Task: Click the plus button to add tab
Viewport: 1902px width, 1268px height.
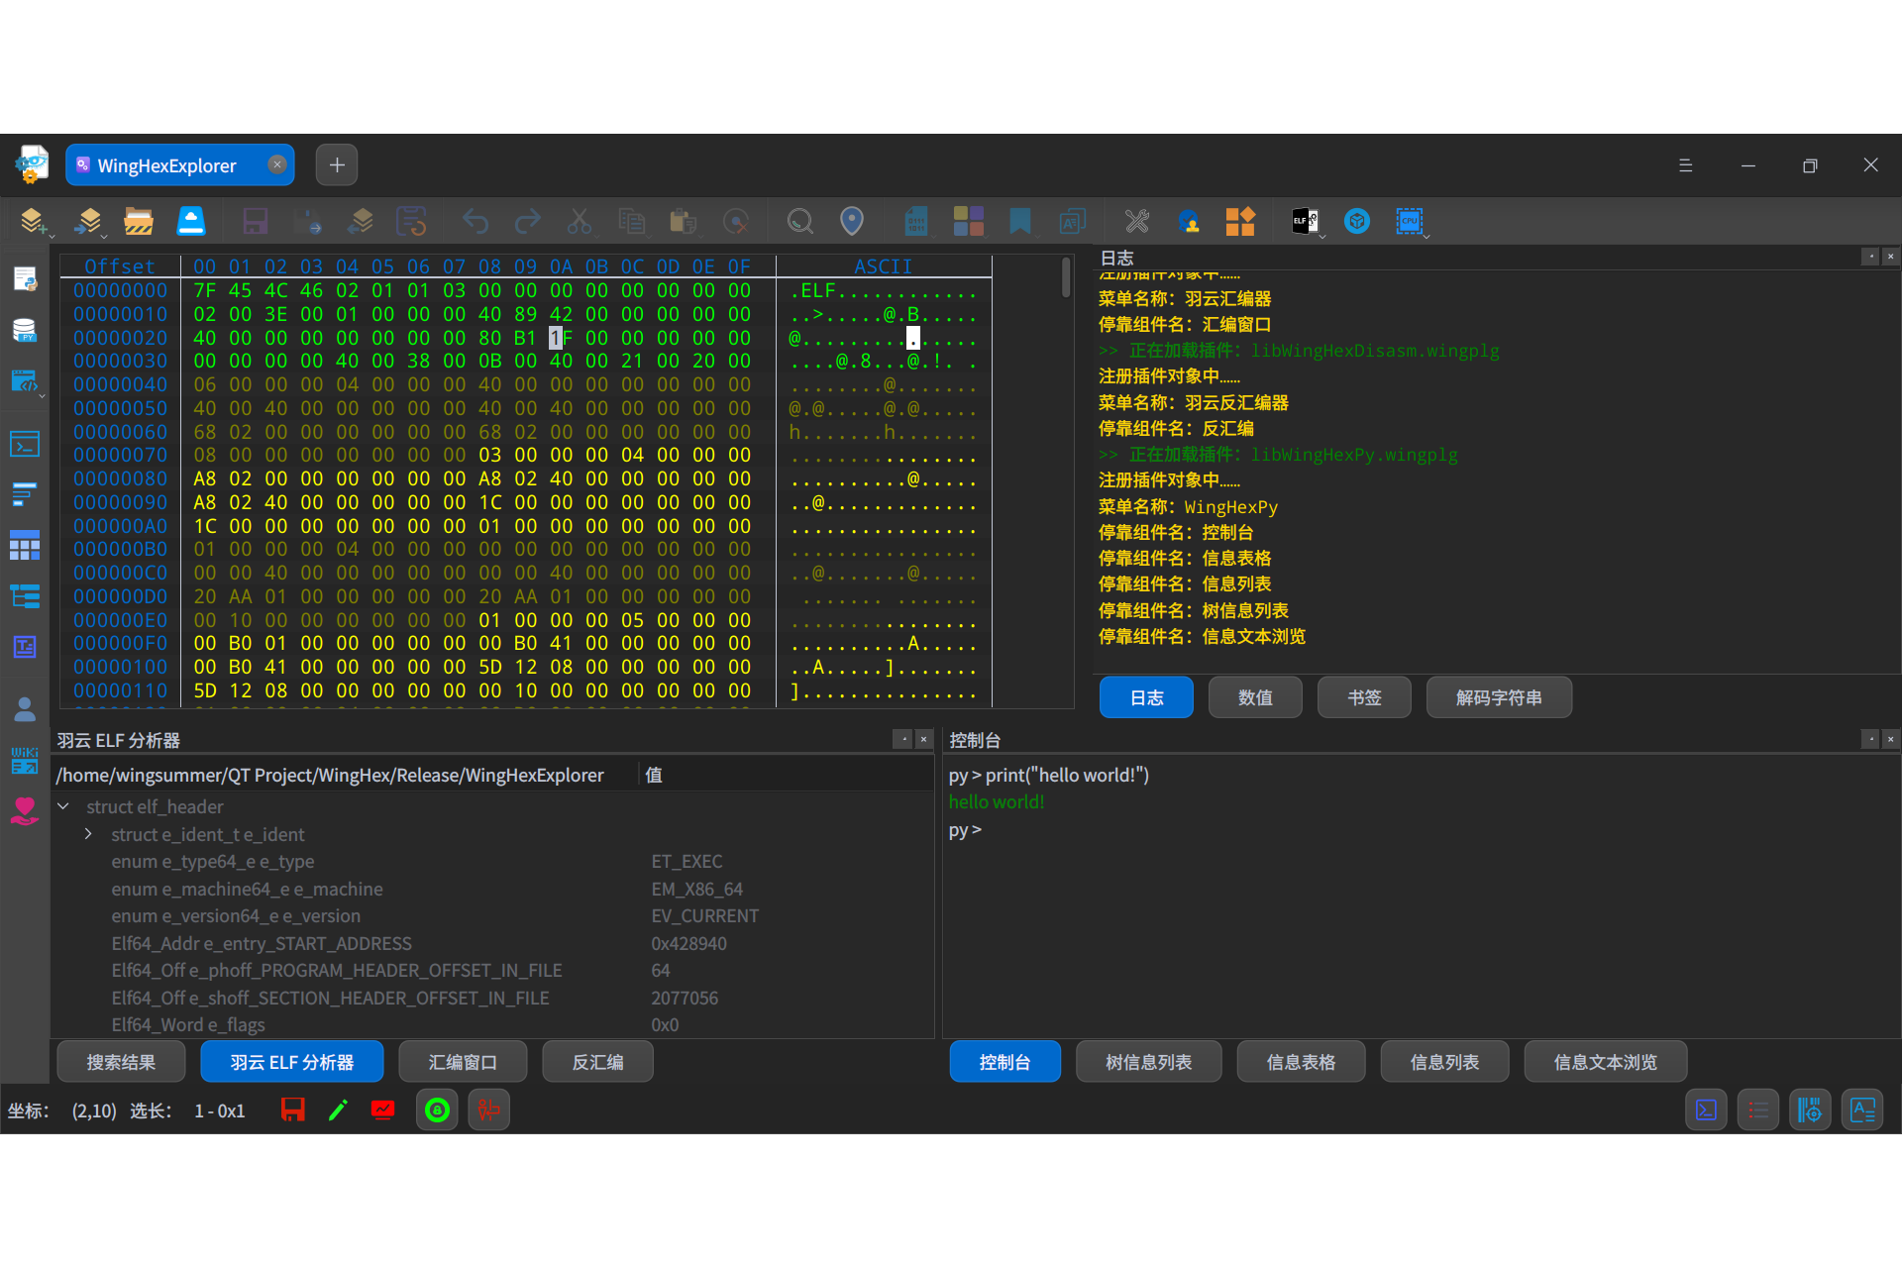Action: pos(337,164)
